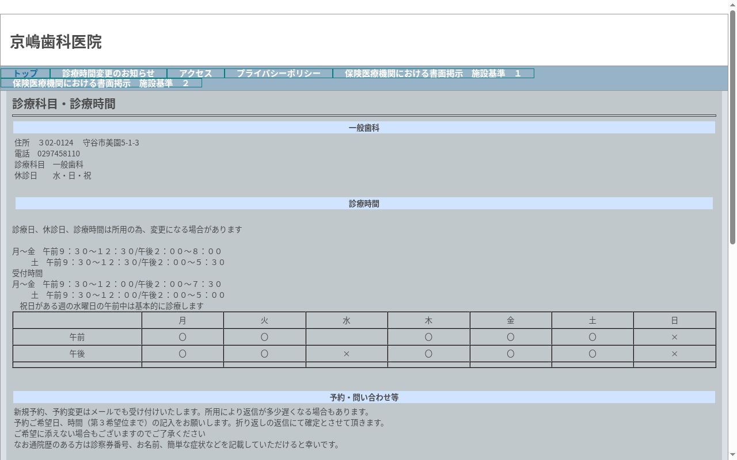Click the 火 column header in the table
Viewport: 737px width, 460px height.
point(264,320)
